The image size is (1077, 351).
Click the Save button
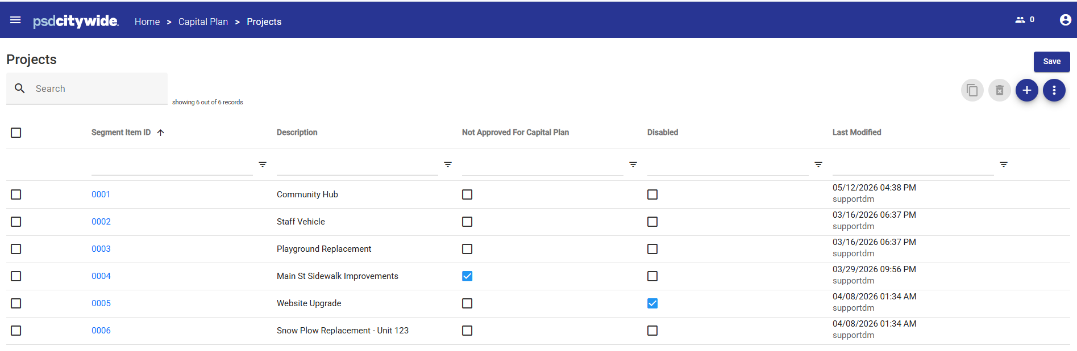[1051, 61]
